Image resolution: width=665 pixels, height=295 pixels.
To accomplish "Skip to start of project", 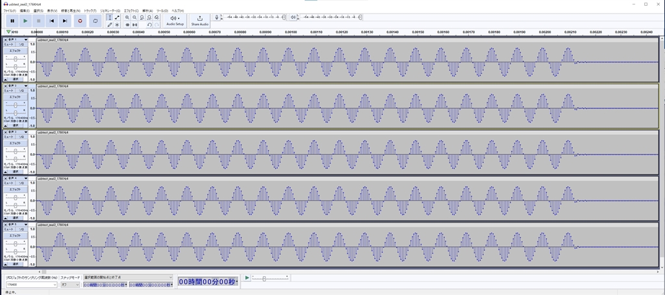I will (52, 21).
